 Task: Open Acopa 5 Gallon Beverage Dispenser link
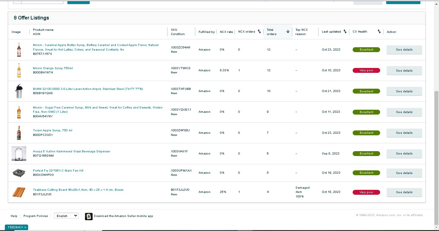pyautogui.click(x=72, y=151)
